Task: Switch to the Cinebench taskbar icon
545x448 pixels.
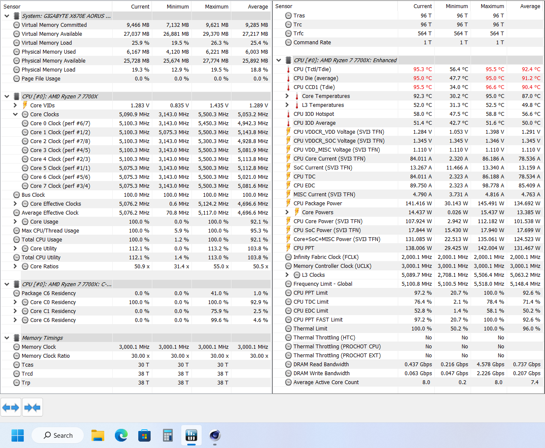Action: click(x=215, y=435)
